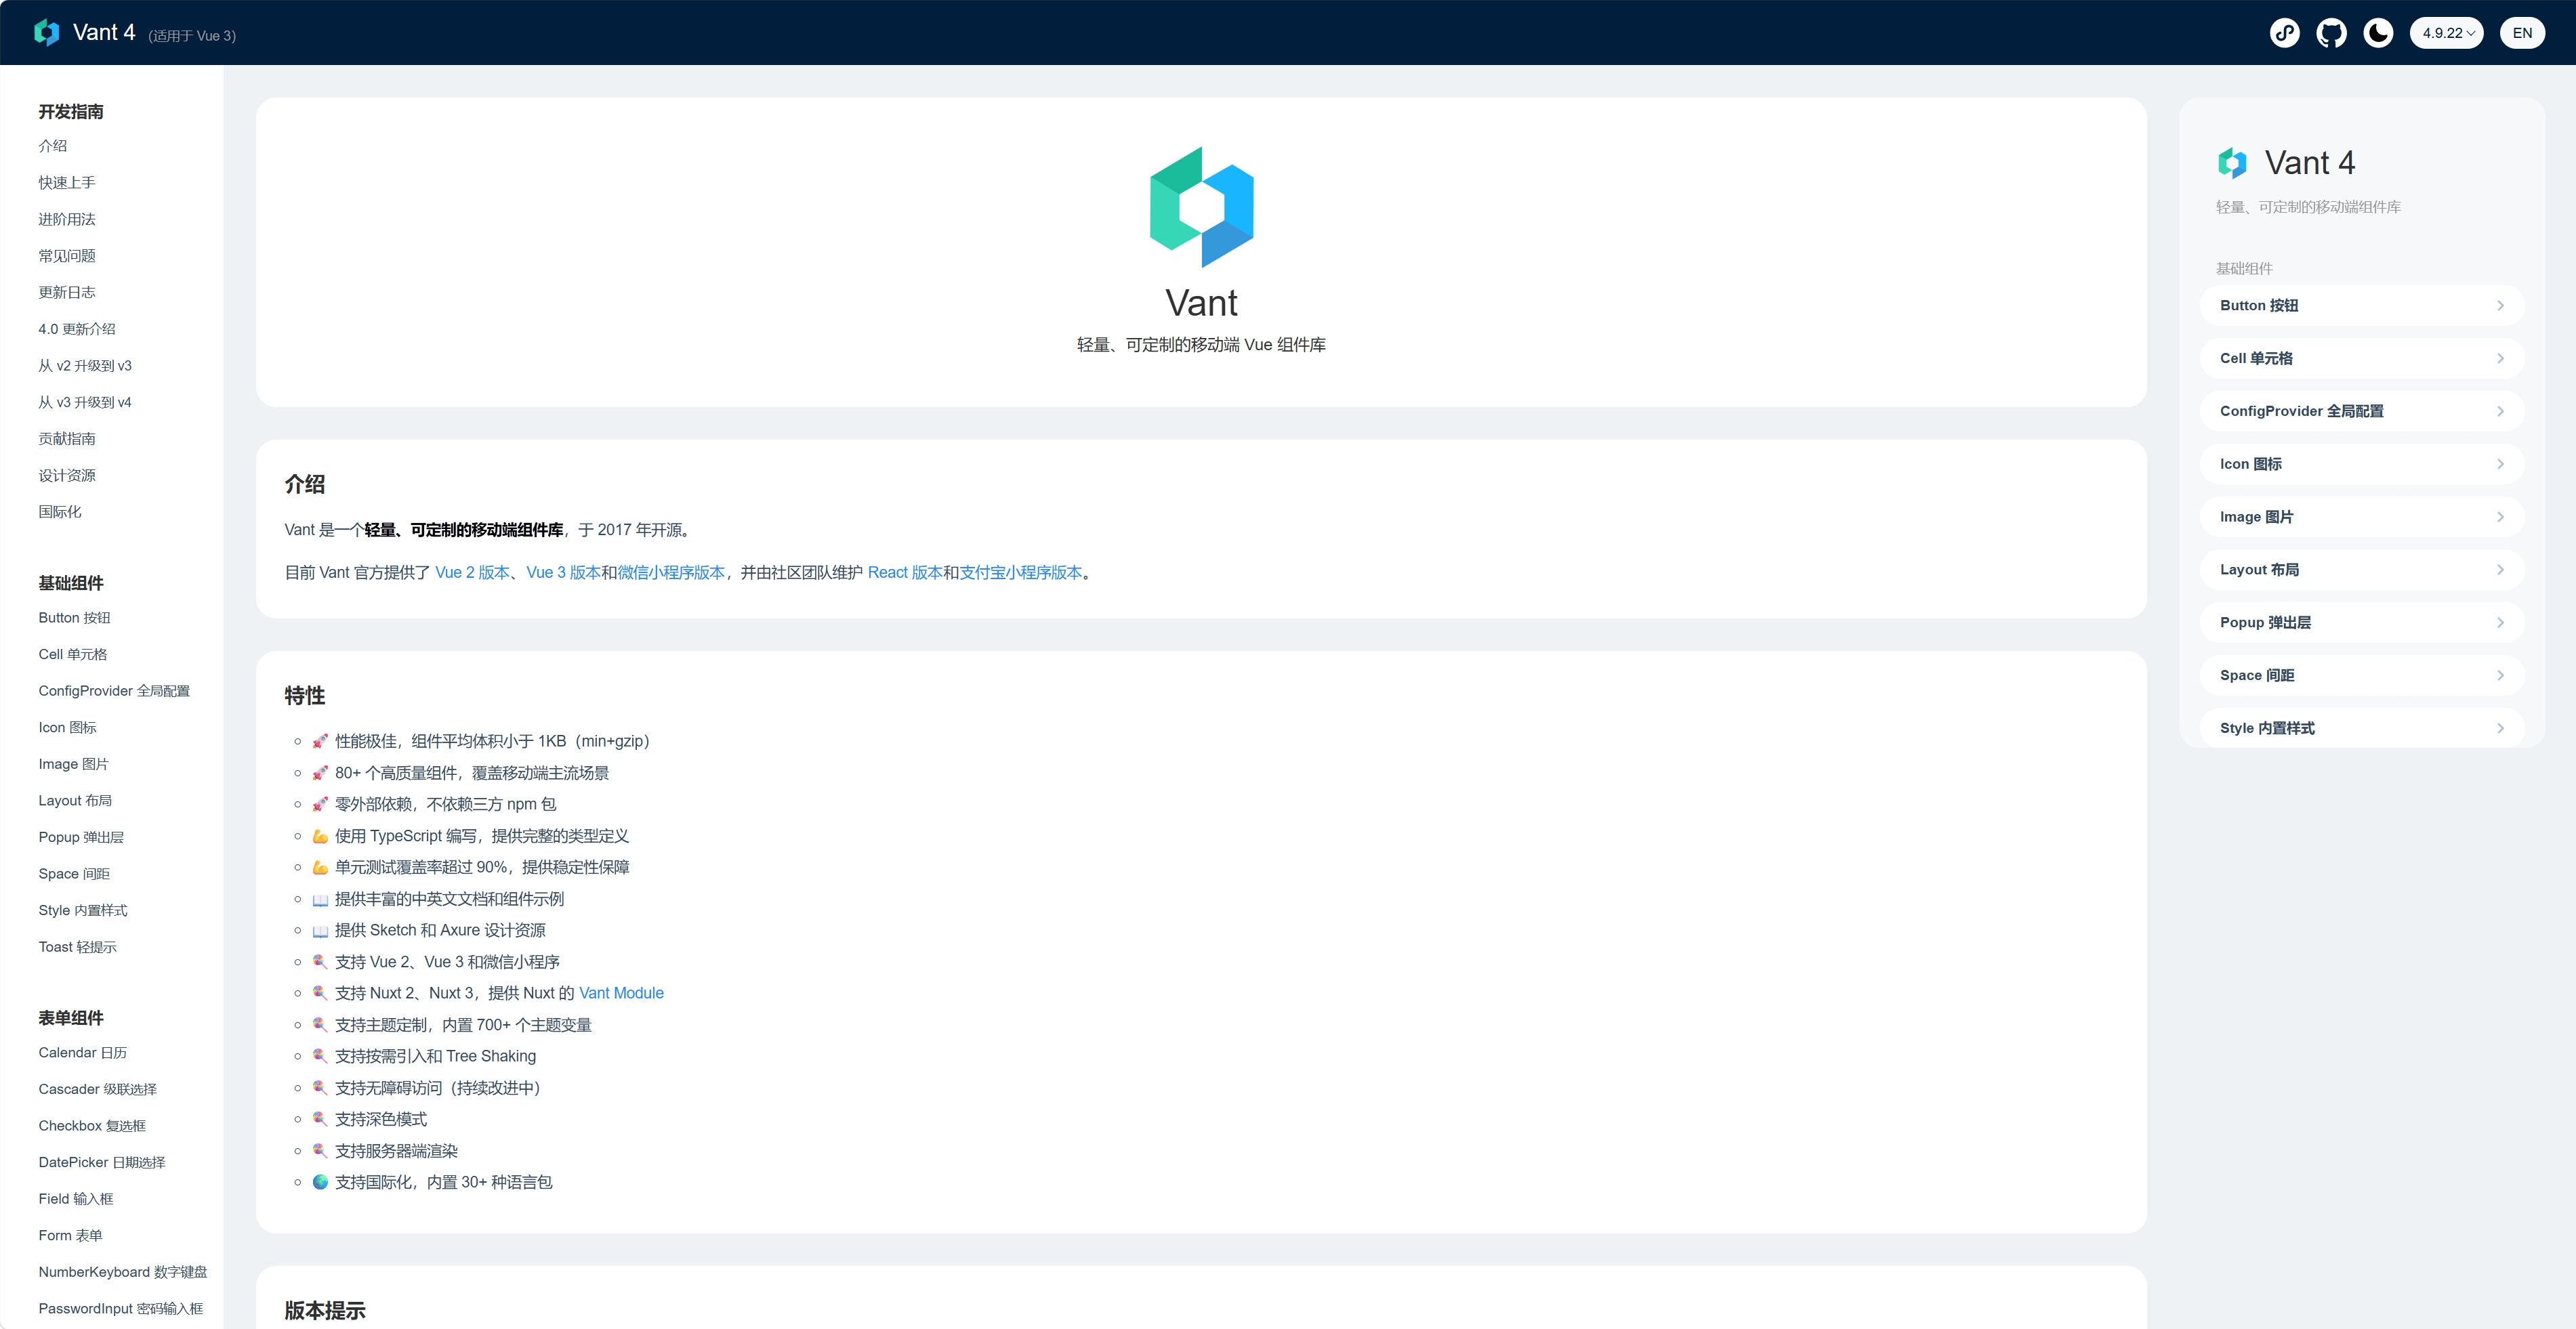
Task: Toggle dark mode with the moon icon
Action: [x=2379, y=33]
